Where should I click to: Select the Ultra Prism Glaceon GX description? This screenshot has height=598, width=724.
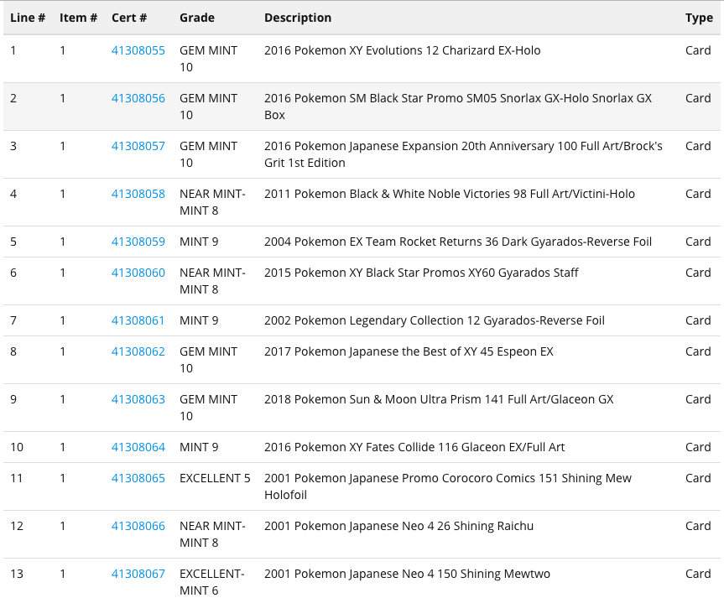coord(439,399)
